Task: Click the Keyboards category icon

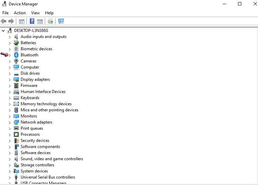Action: point(16,98)
